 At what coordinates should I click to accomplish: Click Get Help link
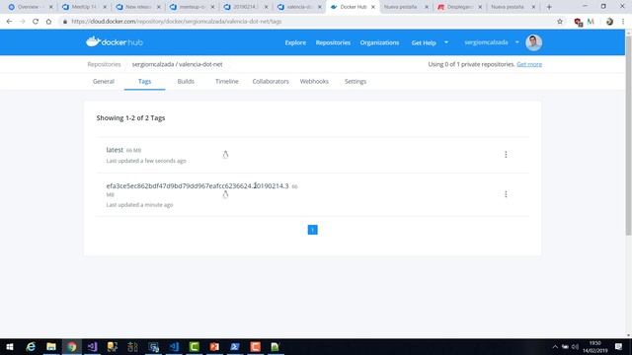(x=424, y=42)
